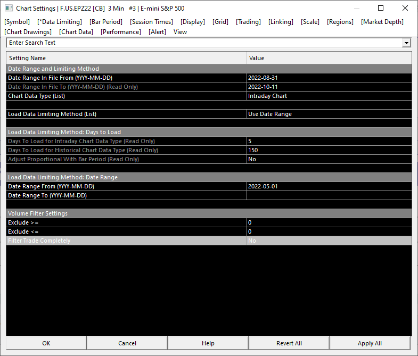Close the Chart Settings window
Screen dimensions: 418x356
click(x=405, y=9)
